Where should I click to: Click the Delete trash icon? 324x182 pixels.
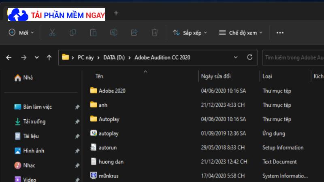(x=155, y=33)
